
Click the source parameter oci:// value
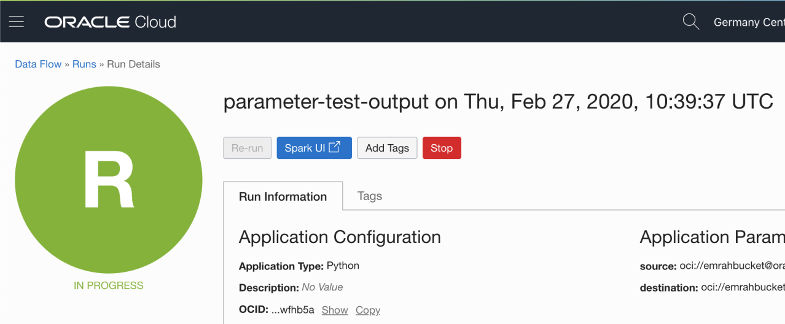point(731,266)
